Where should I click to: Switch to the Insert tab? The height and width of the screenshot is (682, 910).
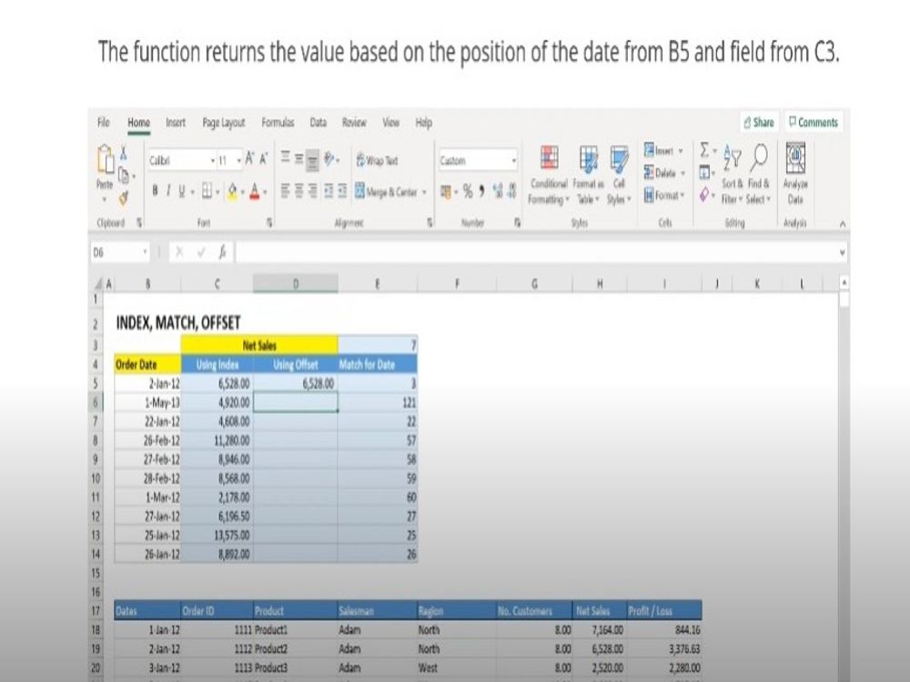(x=176, y=123)
